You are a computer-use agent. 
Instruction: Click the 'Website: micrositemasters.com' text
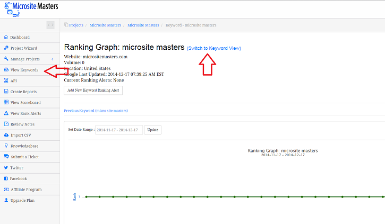pos(96,57)
